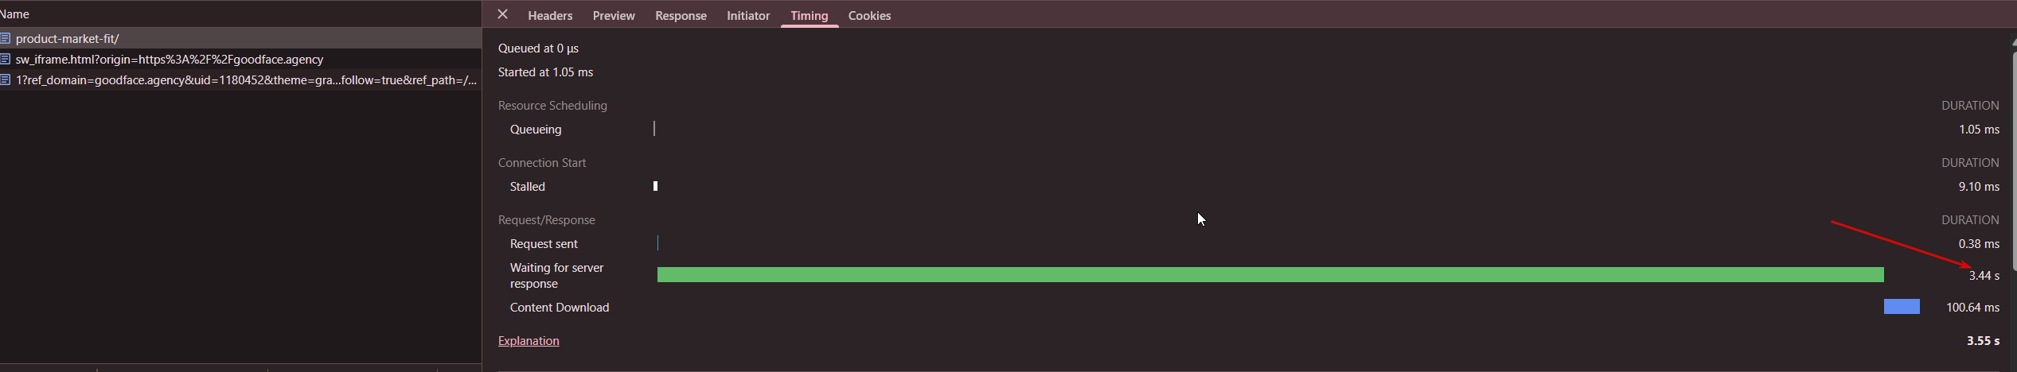This screenshot has width=2017, height=372.
Task: Show the Response tab
Action: click(x=681, y=16)
